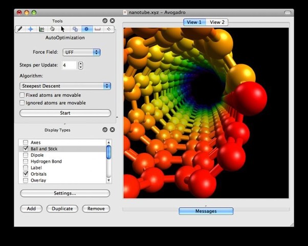Check the Hydrogen Bond display type
This screenshot has height=246, width=308.
26,161
